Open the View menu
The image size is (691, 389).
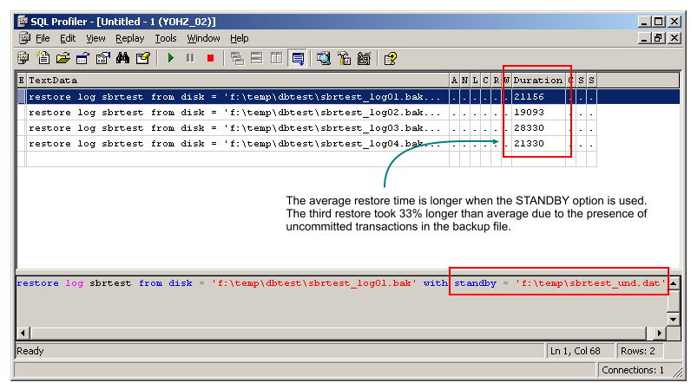pos(95,38)
